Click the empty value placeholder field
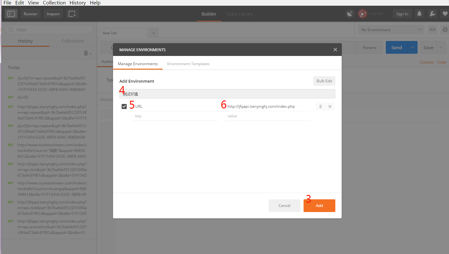449x254 pixels. pyautogui.click(x=267, y=116)
